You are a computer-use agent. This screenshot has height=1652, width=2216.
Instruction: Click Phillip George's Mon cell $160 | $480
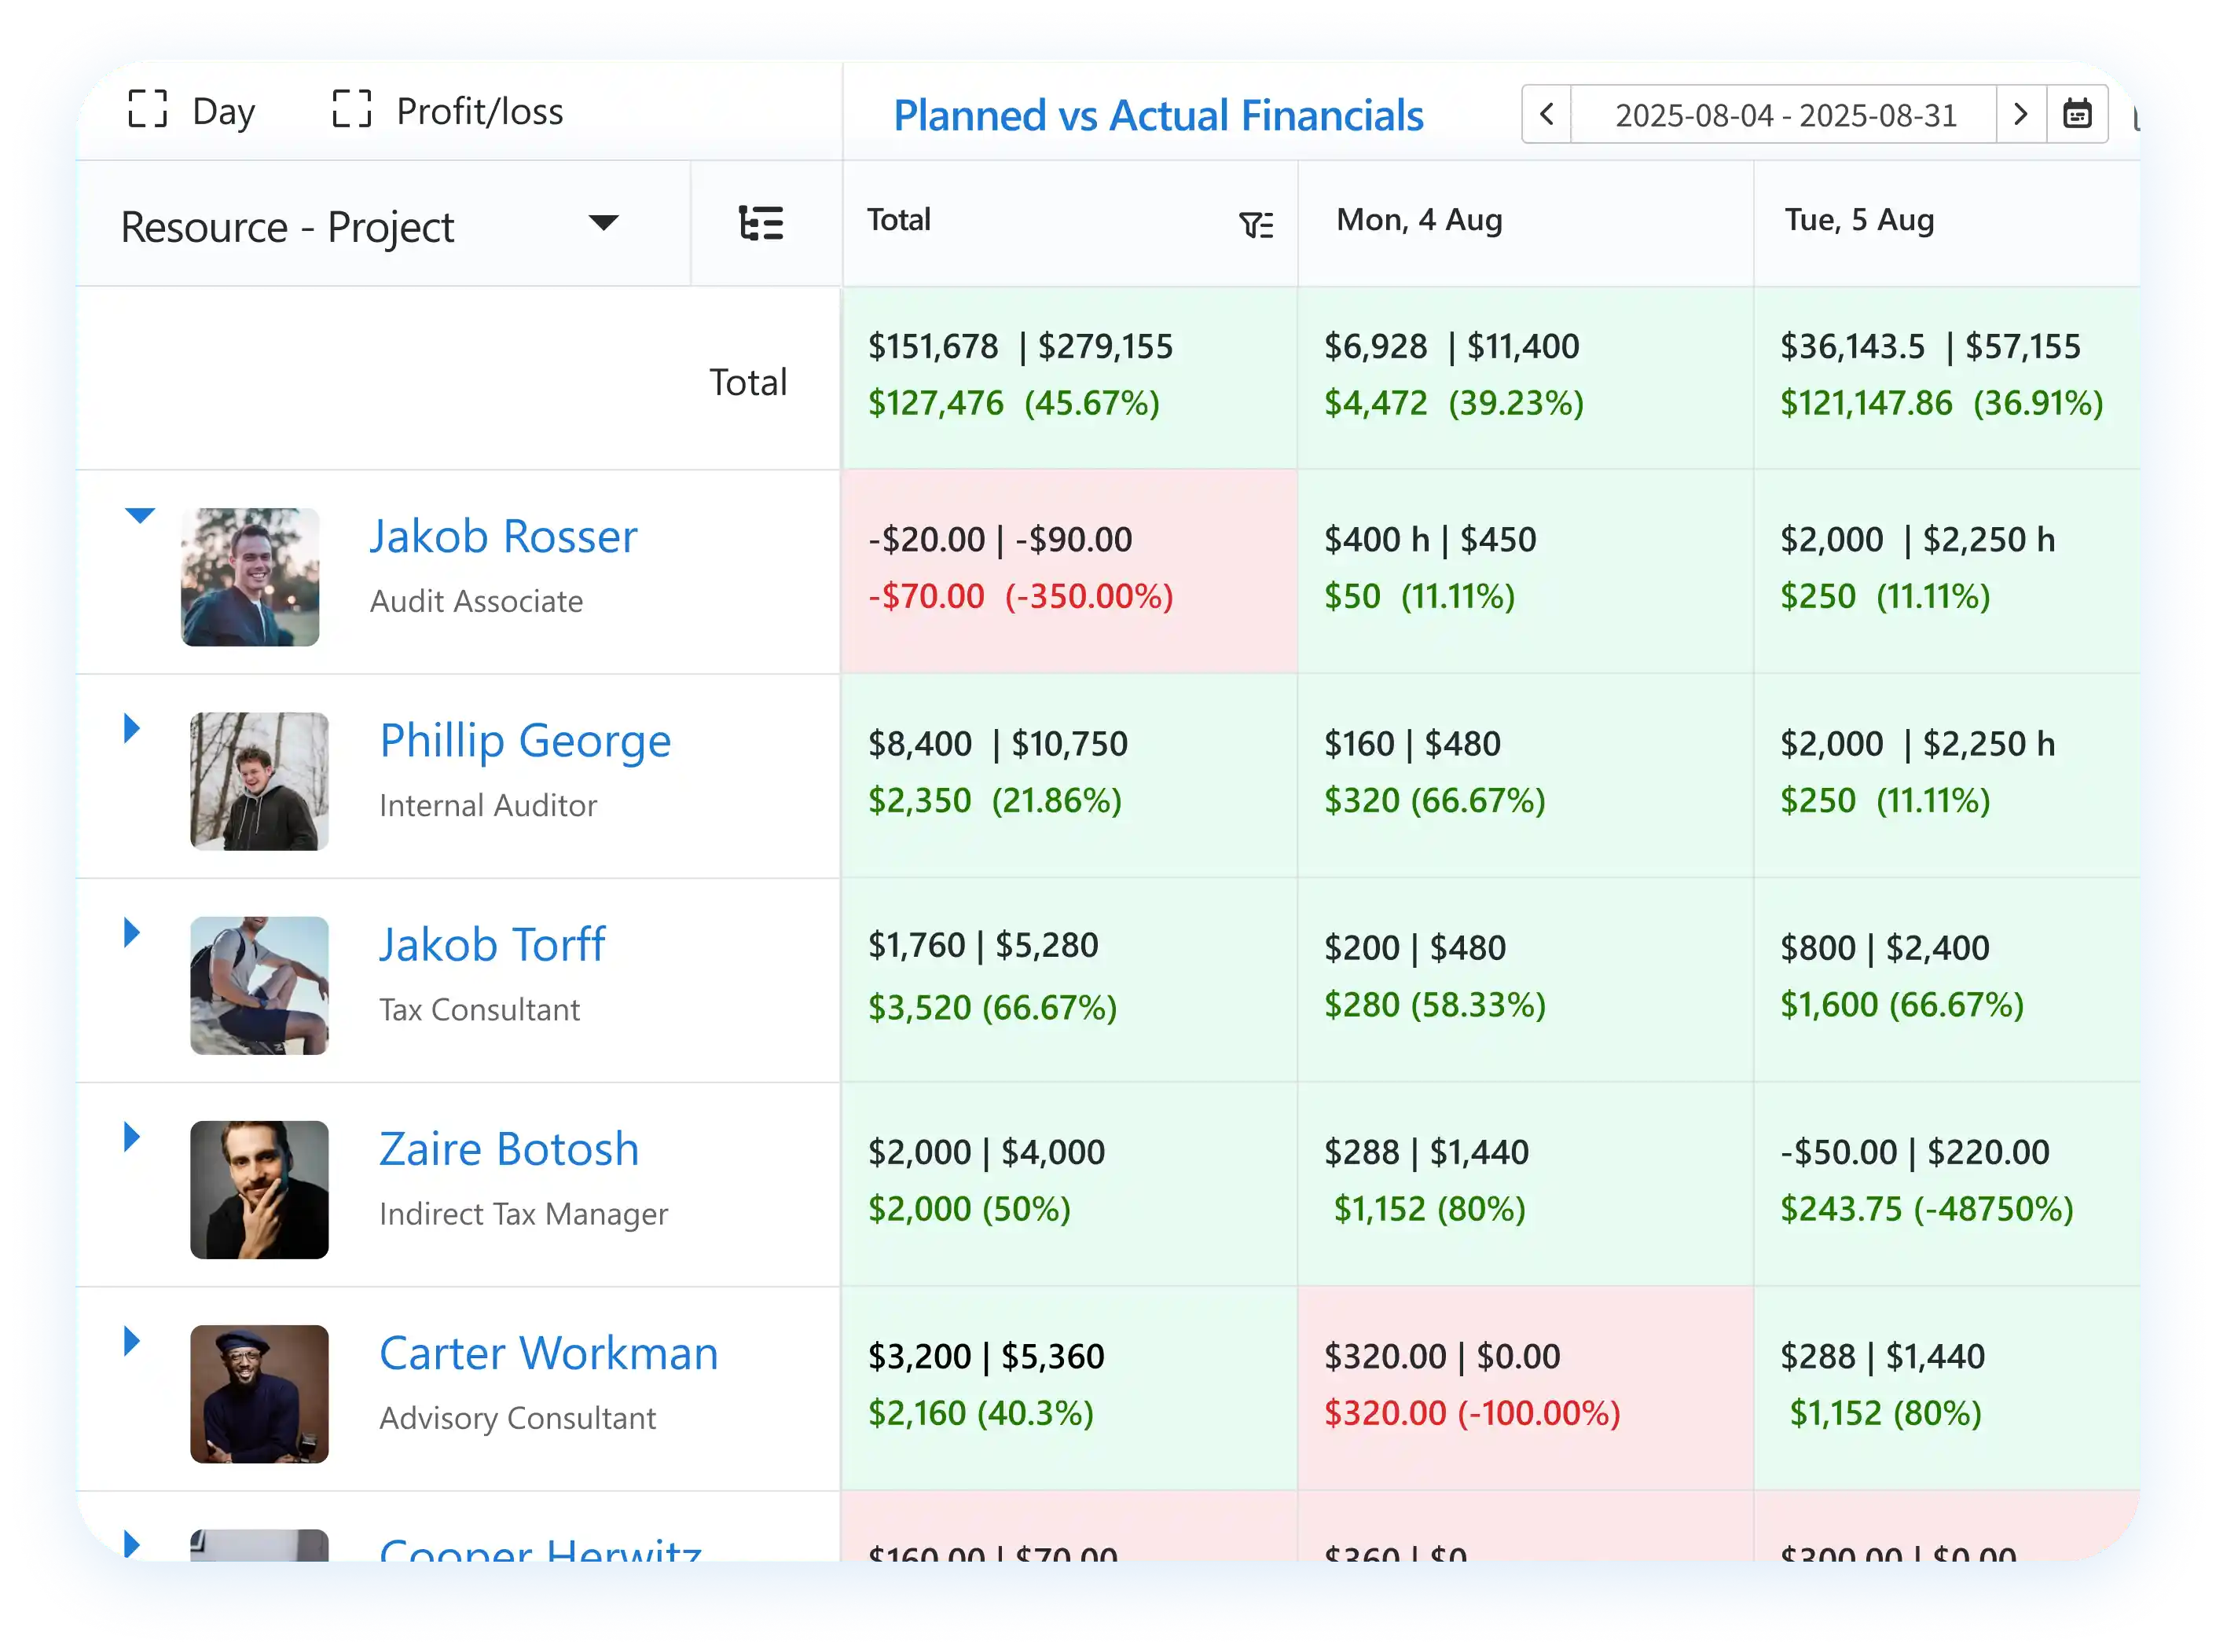1524,776
